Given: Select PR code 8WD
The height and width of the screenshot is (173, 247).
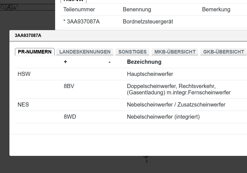Looking at the screenshot, I should point(70,117).
